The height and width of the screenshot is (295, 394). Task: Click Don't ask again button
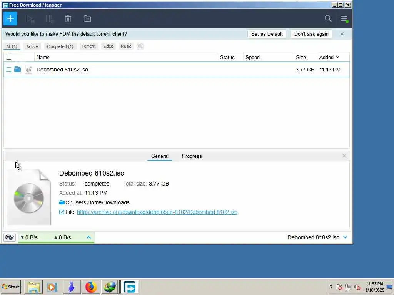click(311, 34)
